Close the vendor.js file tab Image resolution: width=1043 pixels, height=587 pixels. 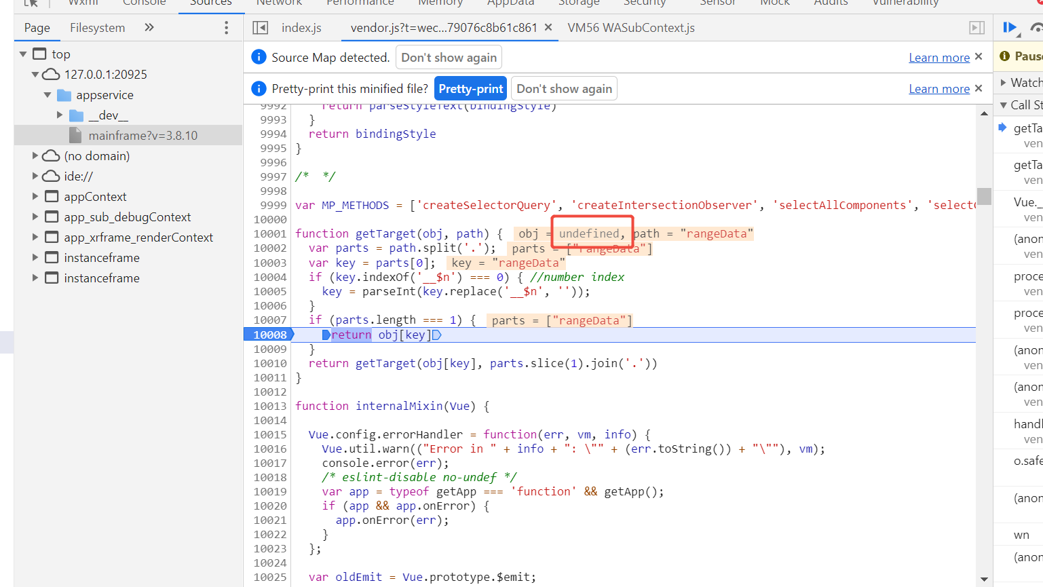[x=548, y=28]
